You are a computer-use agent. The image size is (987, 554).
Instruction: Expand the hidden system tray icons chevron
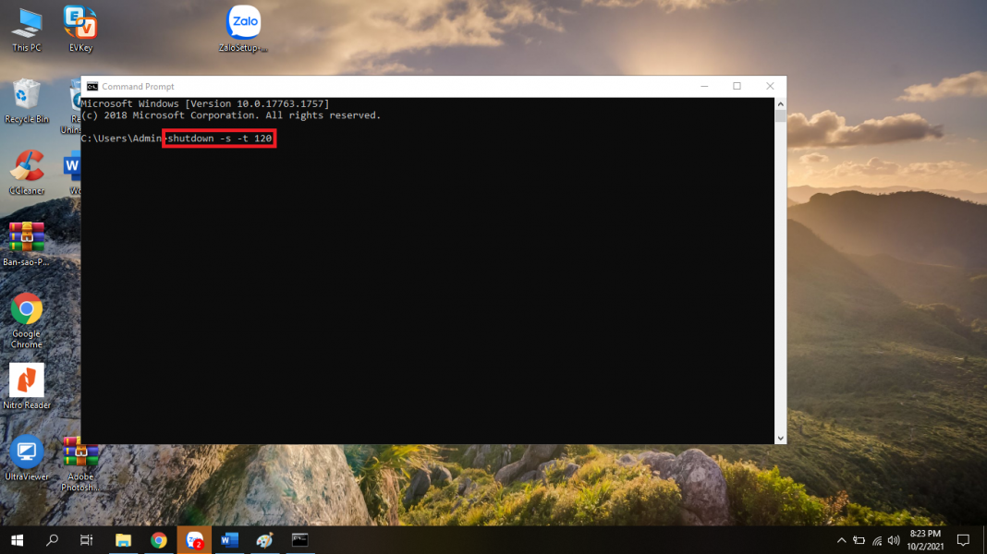coord(841,540)
